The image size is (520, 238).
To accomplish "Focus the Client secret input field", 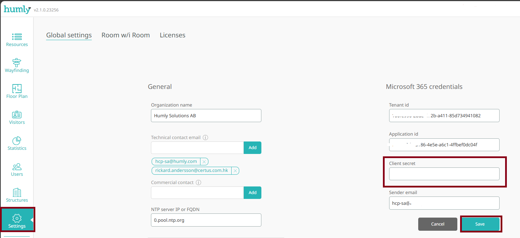I will coord(444,174).
